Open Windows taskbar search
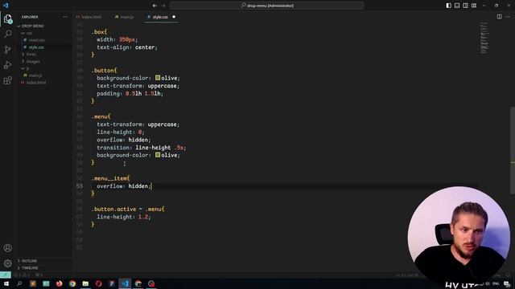The height and width of the screenshot is (289, 515). [x=19, y=283]
